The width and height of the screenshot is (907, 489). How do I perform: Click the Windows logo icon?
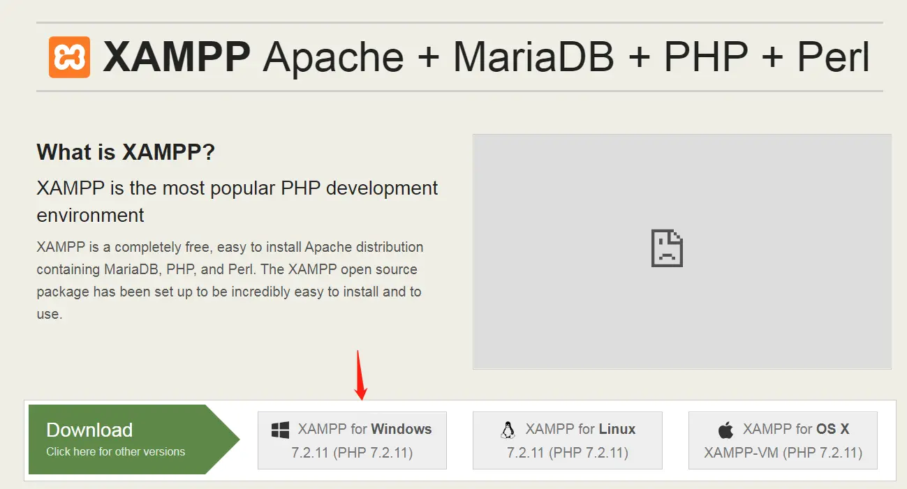click(x=280, y=430)
